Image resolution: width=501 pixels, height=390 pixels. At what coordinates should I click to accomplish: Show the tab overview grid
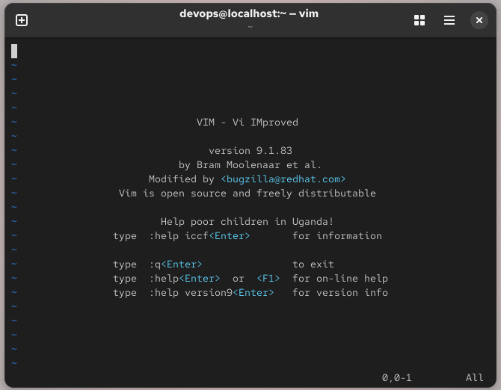[419, 20]
